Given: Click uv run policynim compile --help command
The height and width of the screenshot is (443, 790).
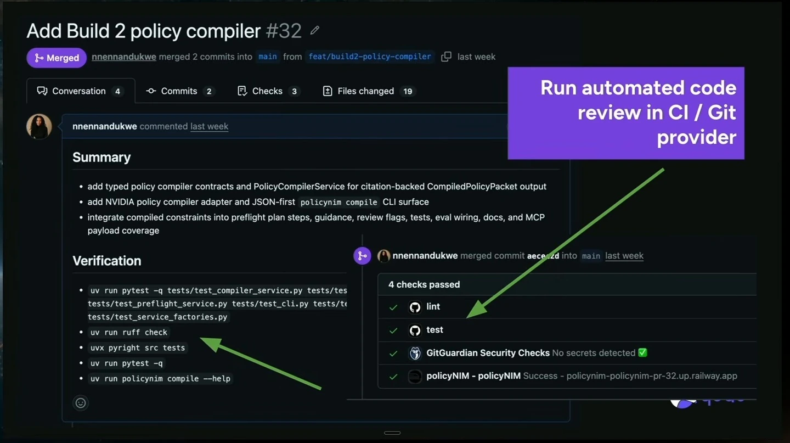Looking at the screenshot, I should click(160, 378).
